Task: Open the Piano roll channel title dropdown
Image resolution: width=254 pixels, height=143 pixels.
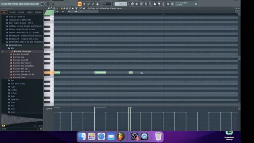Action: click(106, 8)
